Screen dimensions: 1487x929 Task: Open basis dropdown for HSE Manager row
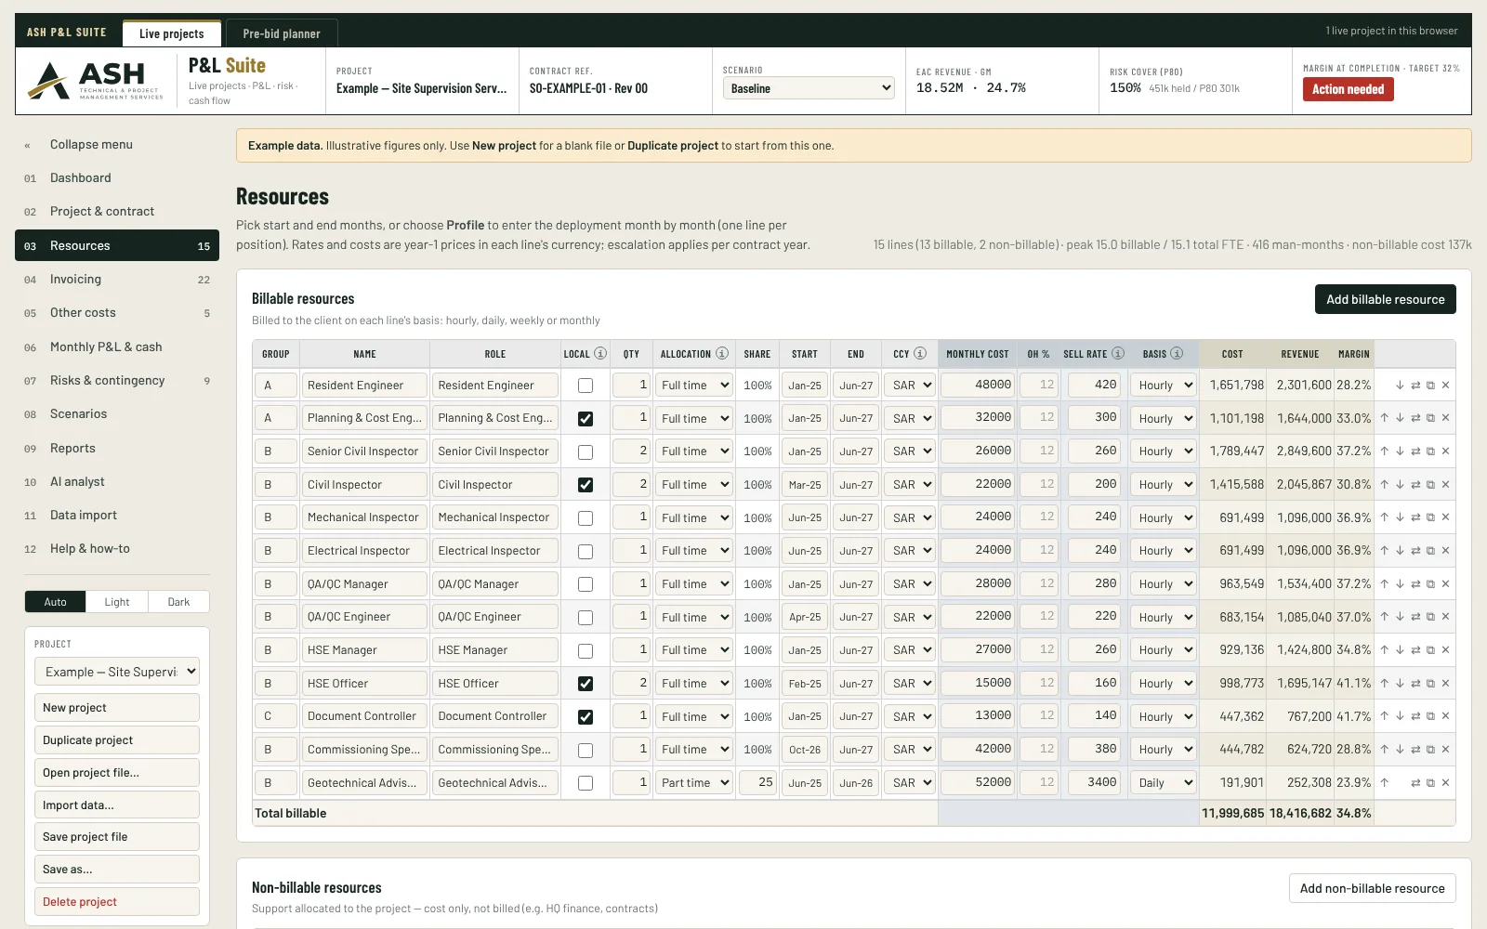coord(1163,650)
